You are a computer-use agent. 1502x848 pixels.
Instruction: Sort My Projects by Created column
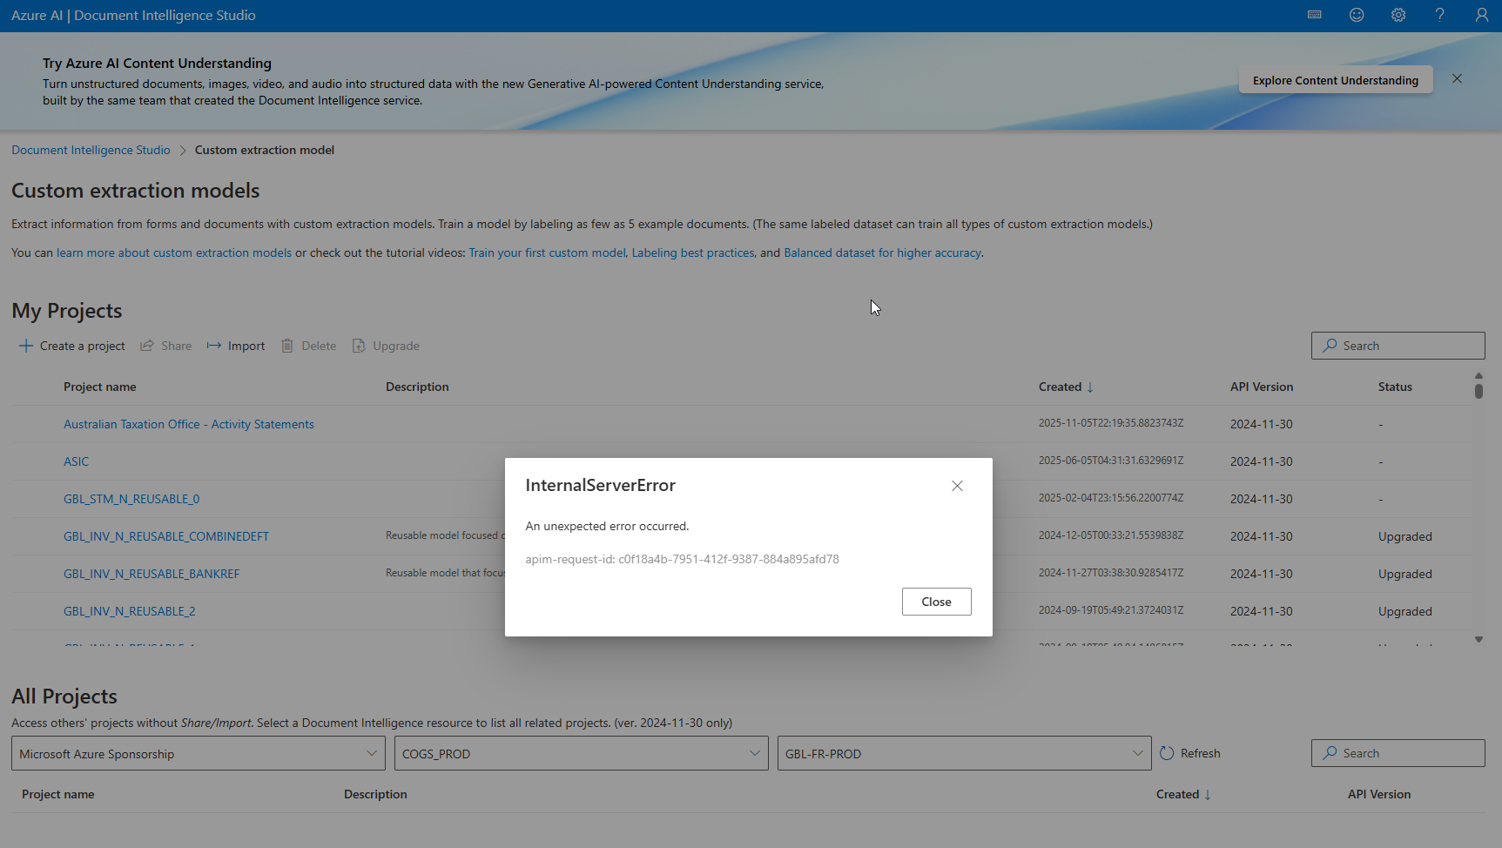1065,387
